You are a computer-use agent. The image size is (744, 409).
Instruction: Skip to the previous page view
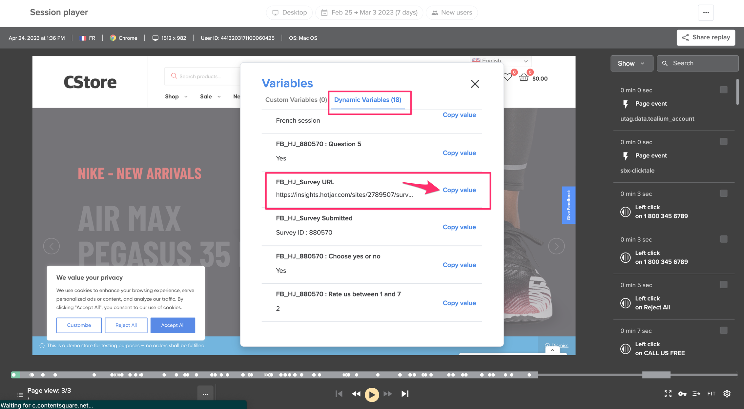[x=339, y=394]
